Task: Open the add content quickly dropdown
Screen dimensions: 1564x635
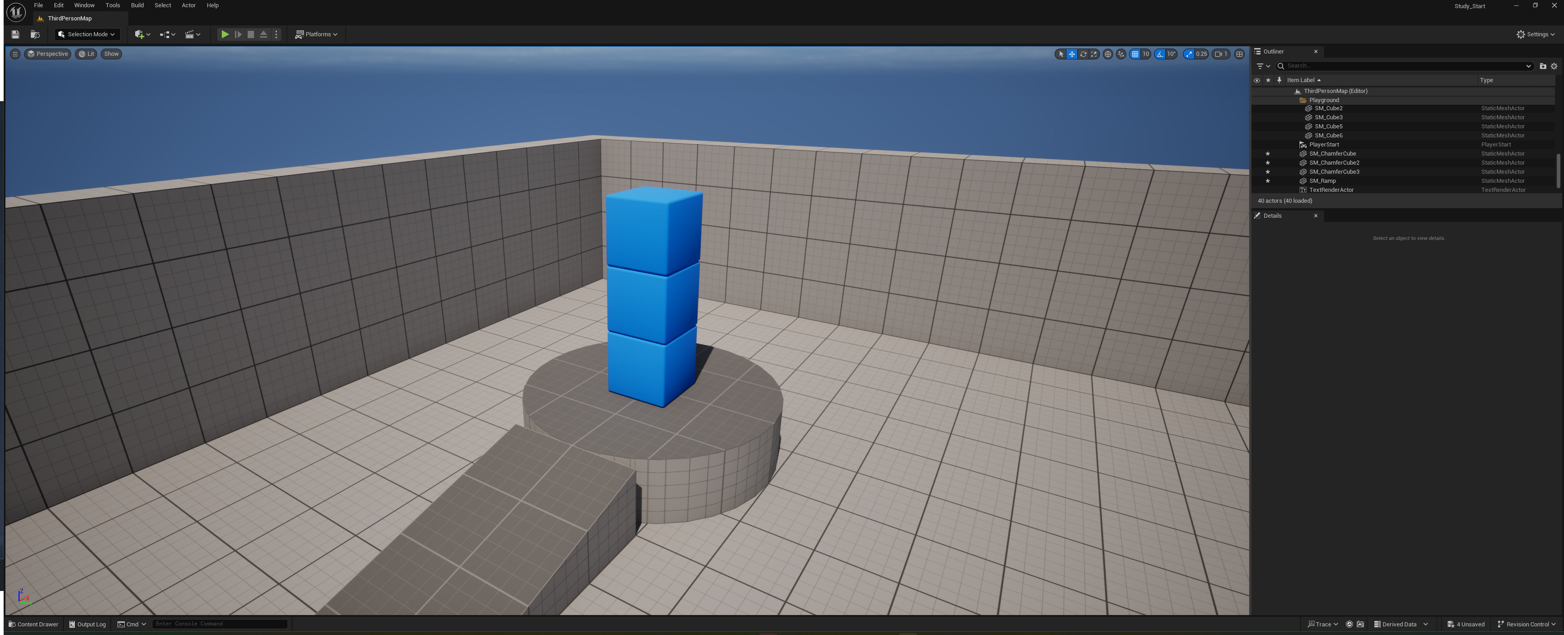Action: (x=142, y=34)
